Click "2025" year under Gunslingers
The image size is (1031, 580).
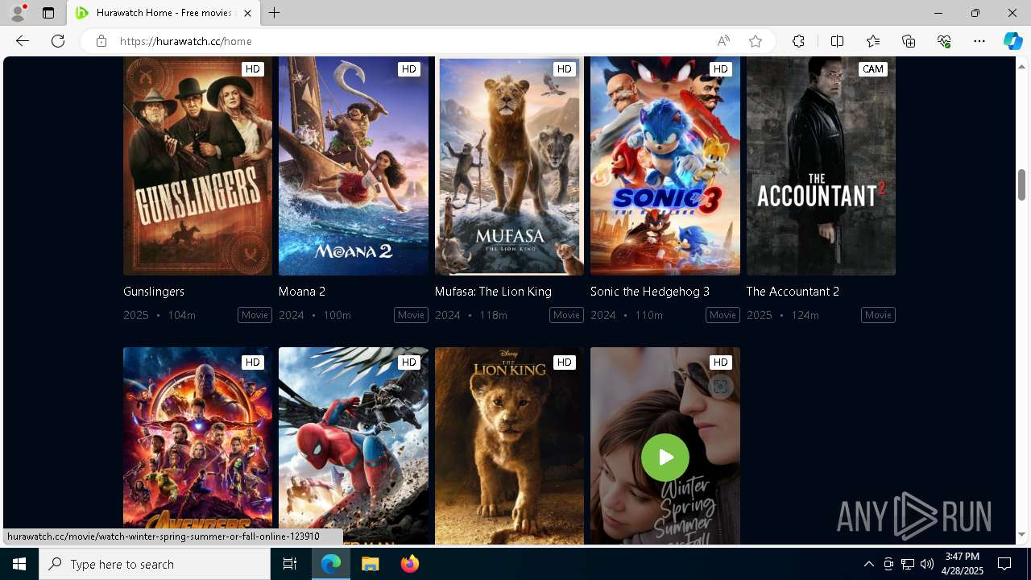pos(136,315)
